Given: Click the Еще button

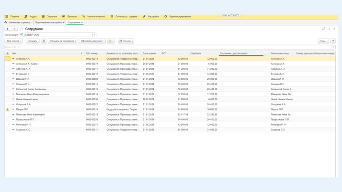Looking at the screenshot, I should tap(323, 41).
